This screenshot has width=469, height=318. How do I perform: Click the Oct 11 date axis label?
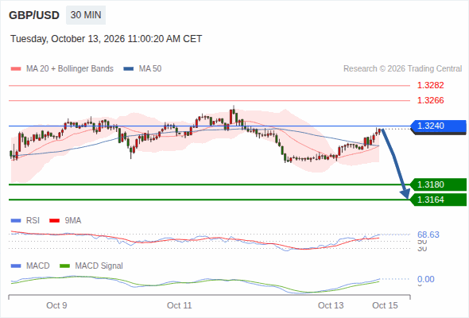(179, 305)
